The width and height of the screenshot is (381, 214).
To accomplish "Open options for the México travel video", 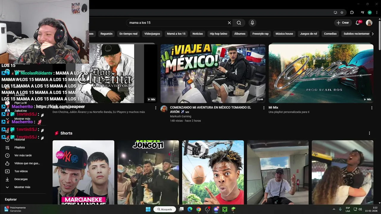I will 264,108.
